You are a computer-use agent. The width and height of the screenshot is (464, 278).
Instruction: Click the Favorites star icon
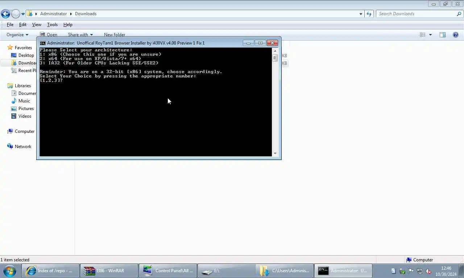(10, 48)
